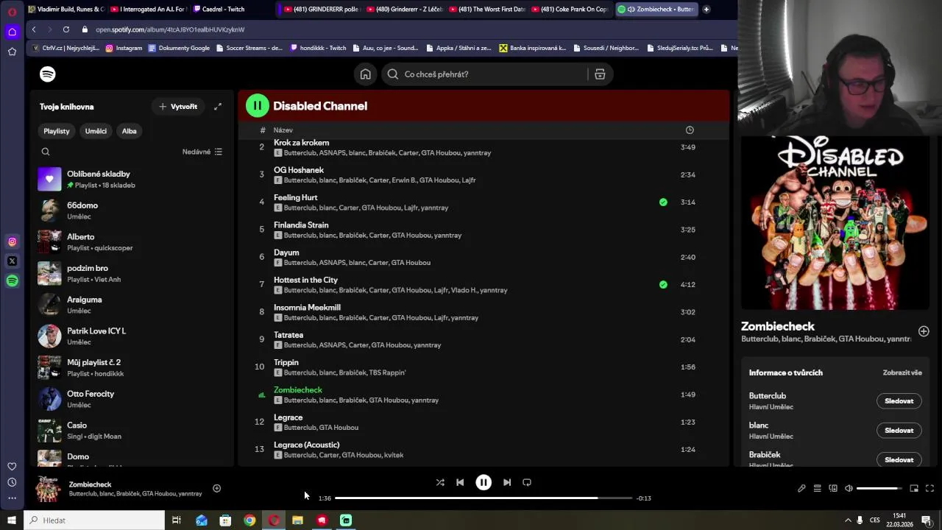This screenshot has height=530, width=942.
Task: Open a new browser tab with plus
Action: point(706,9)
